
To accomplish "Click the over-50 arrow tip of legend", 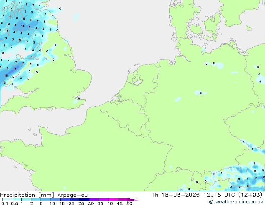I will click(132, 200).
